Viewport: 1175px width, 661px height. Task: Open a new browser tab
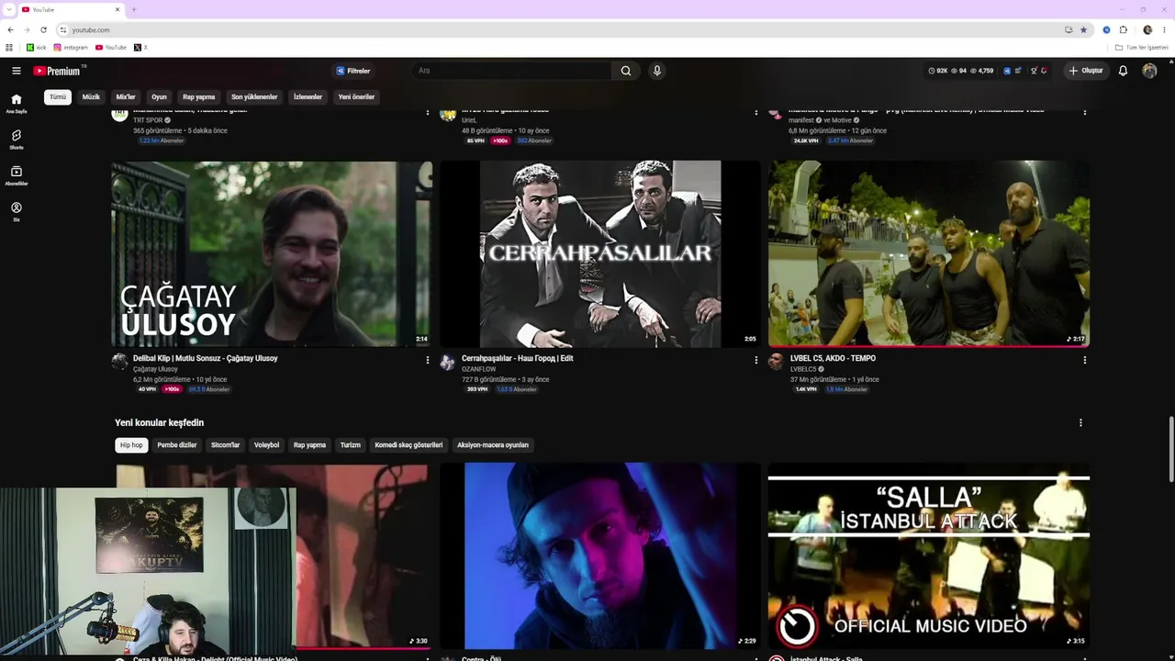point(134,9)
